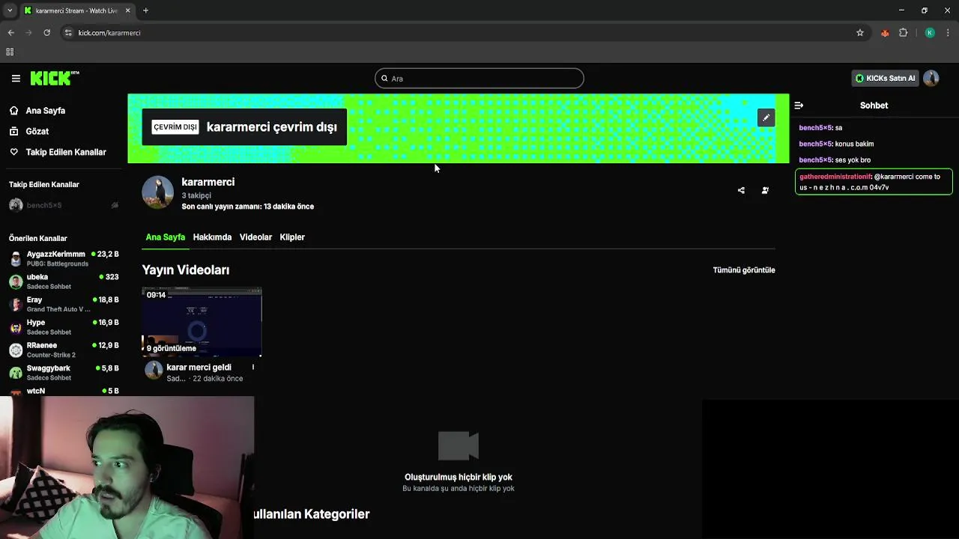Click the share channel icon
This screenshot has width=959, height=539.
pyautogui.click(x=741, y=190)
